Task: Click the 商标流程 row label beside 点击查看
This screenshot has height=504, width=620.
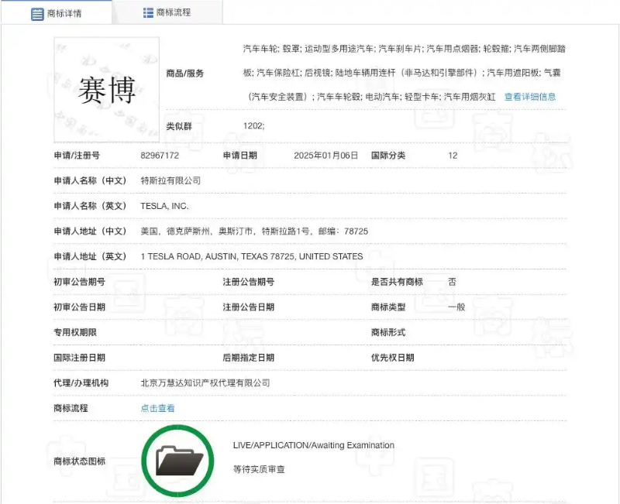Action: 71,408
